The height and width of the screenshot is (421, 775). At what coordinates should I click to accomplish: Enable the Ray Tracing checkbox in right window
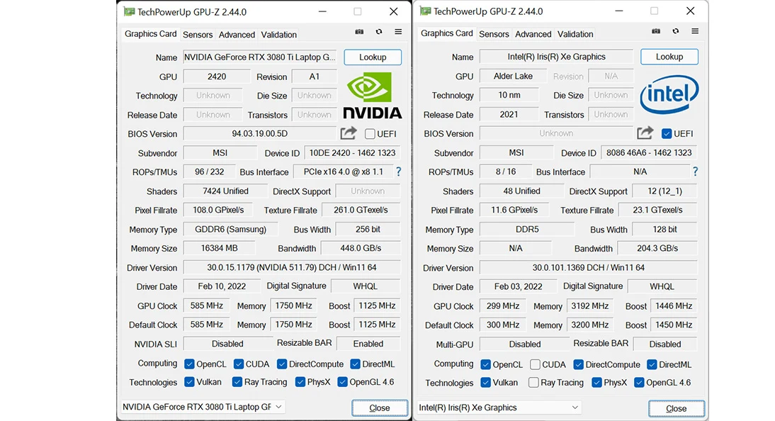click(x=532, y=382)
